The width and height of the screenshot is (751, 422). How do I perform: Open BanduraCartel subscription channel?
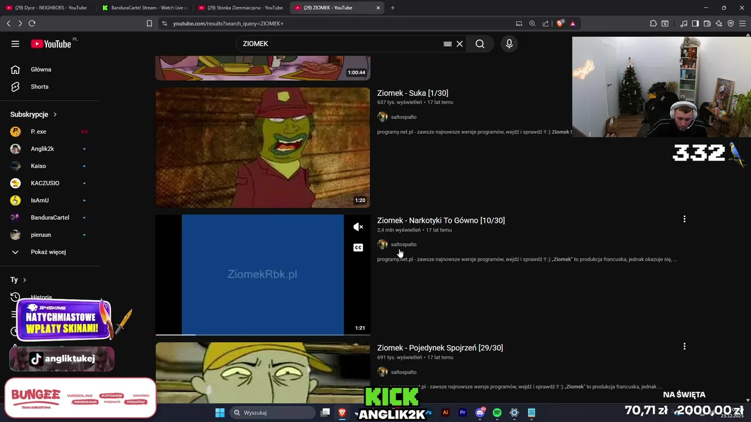point(50,217)
